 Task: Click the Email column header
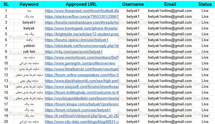(x=170, y=4)
